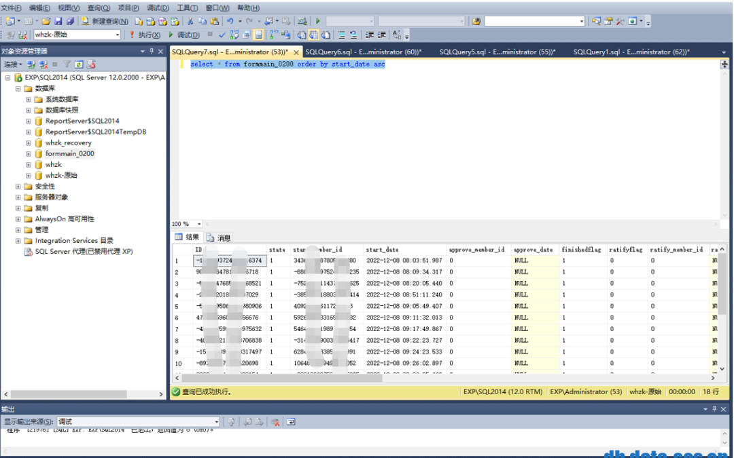Toggle Word Wrap icon in Output panel
This screenshot has height=458, width=734.
291,422
